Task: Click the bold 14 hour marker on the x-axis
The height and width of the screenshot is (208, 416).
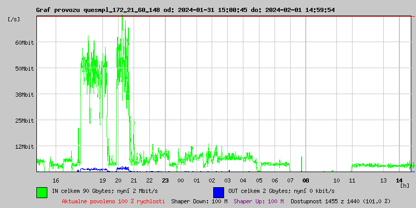Action: [399, 180]
